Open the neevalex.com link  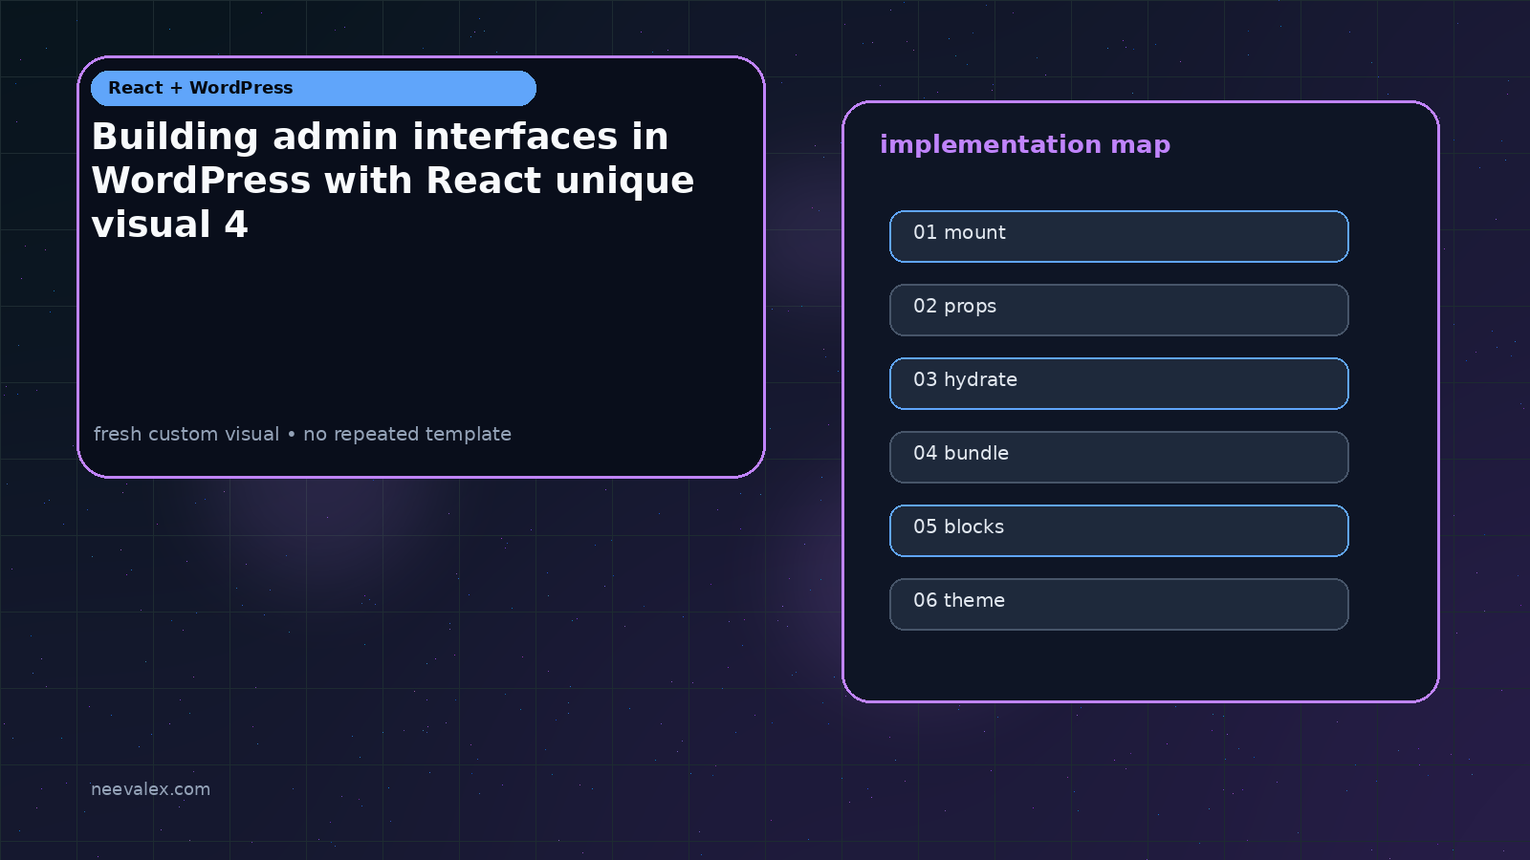coord(150,789)
